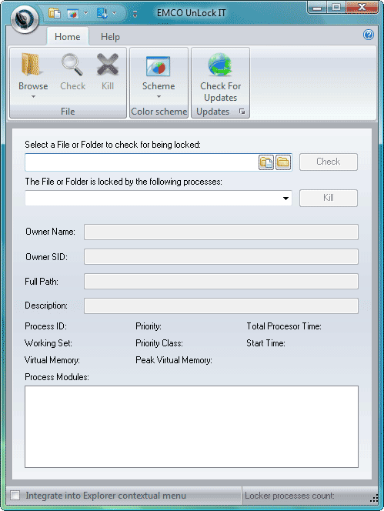Click the Owner SID field
The height and width of the screenshot is (511, 384).
[221, 257]
